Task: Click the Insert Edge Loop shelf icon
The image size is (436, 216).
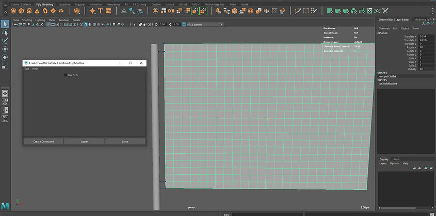Action: [x=306, y=11]
